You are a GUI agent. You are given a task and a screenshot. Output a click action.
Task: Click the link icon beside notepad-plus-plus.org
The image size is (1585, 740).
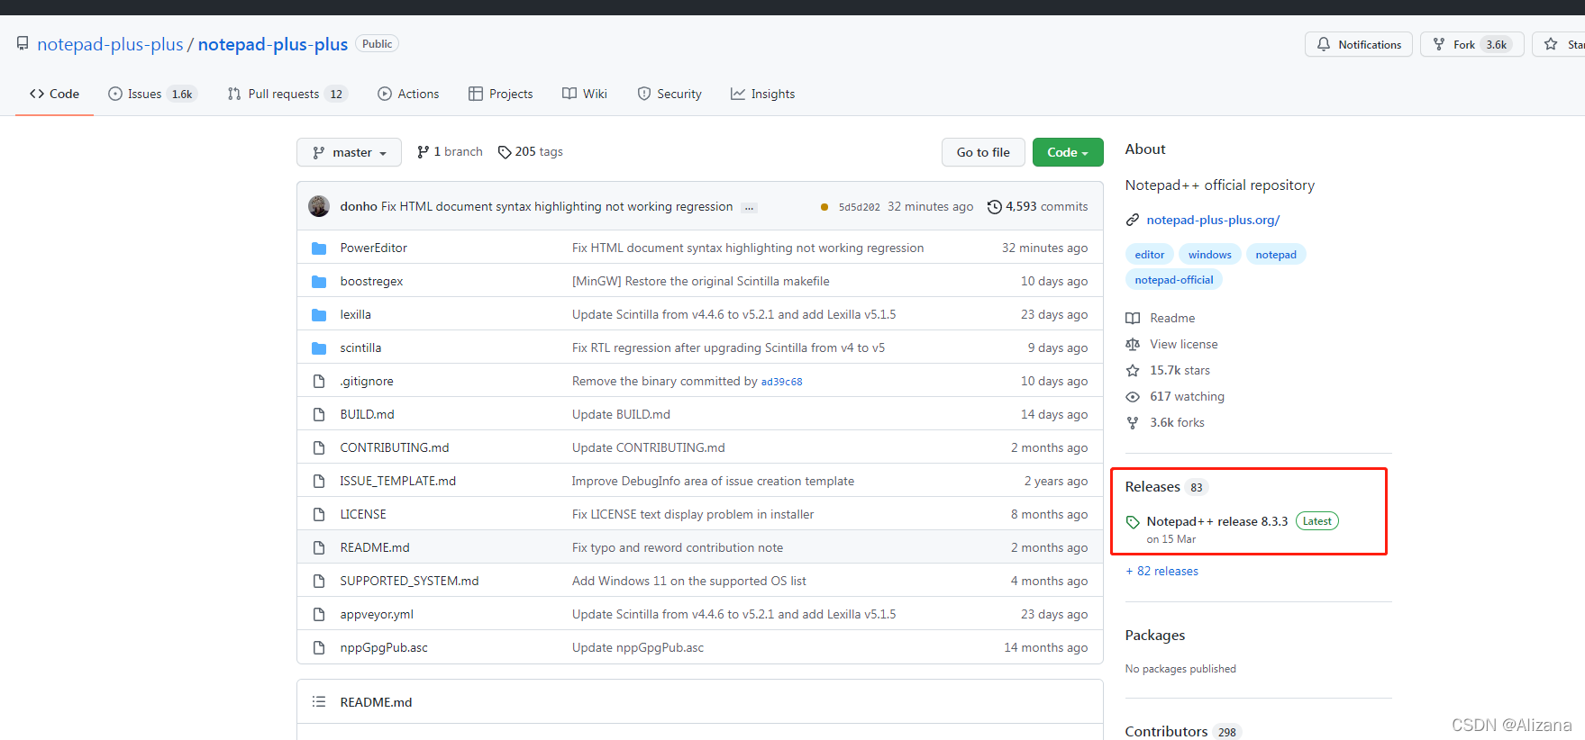[1133, 220]
